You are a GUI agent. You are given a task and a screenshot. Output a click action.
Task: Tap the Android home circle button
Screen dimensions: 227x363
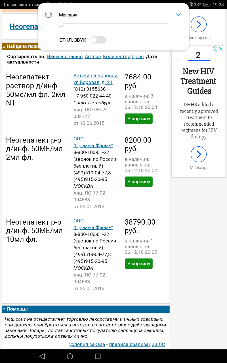coord(70,356)
